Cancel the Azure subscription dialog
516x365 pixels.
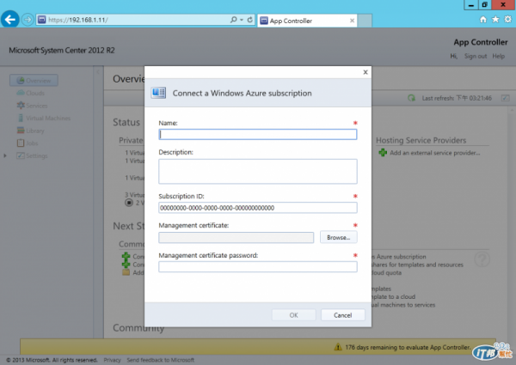pyautogui.click(x=342, y=315)
